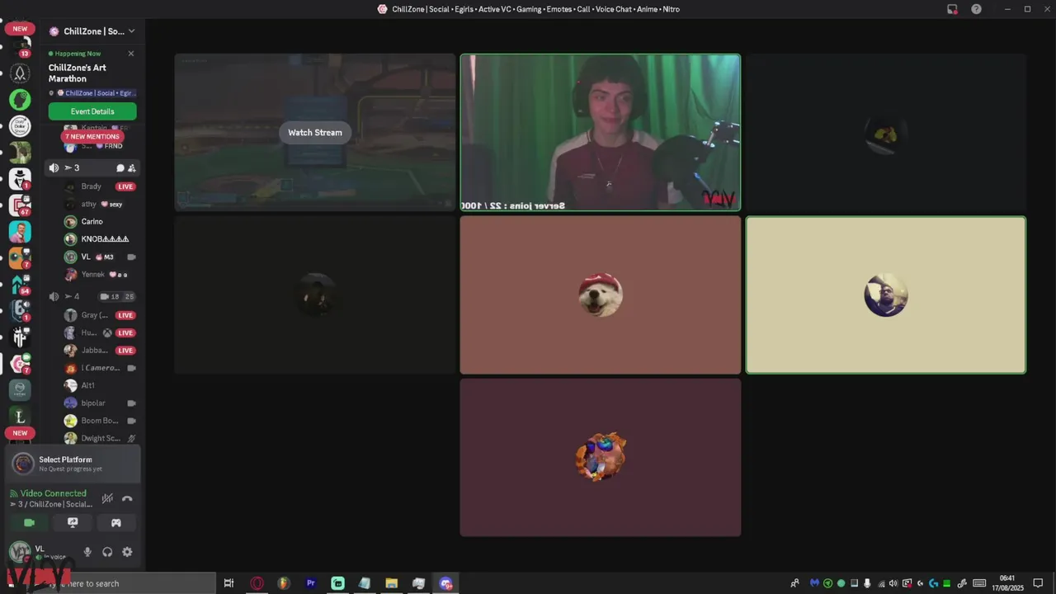Image resolution: width=1056 pixels, height=594 pixels.
Task: Click the Event Details button
Action: coord(92,111)
